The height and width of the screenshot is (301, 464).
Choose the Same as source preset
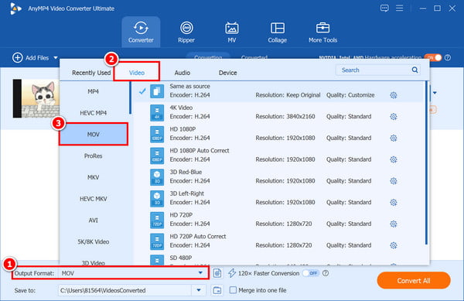(x=278, y=91)
